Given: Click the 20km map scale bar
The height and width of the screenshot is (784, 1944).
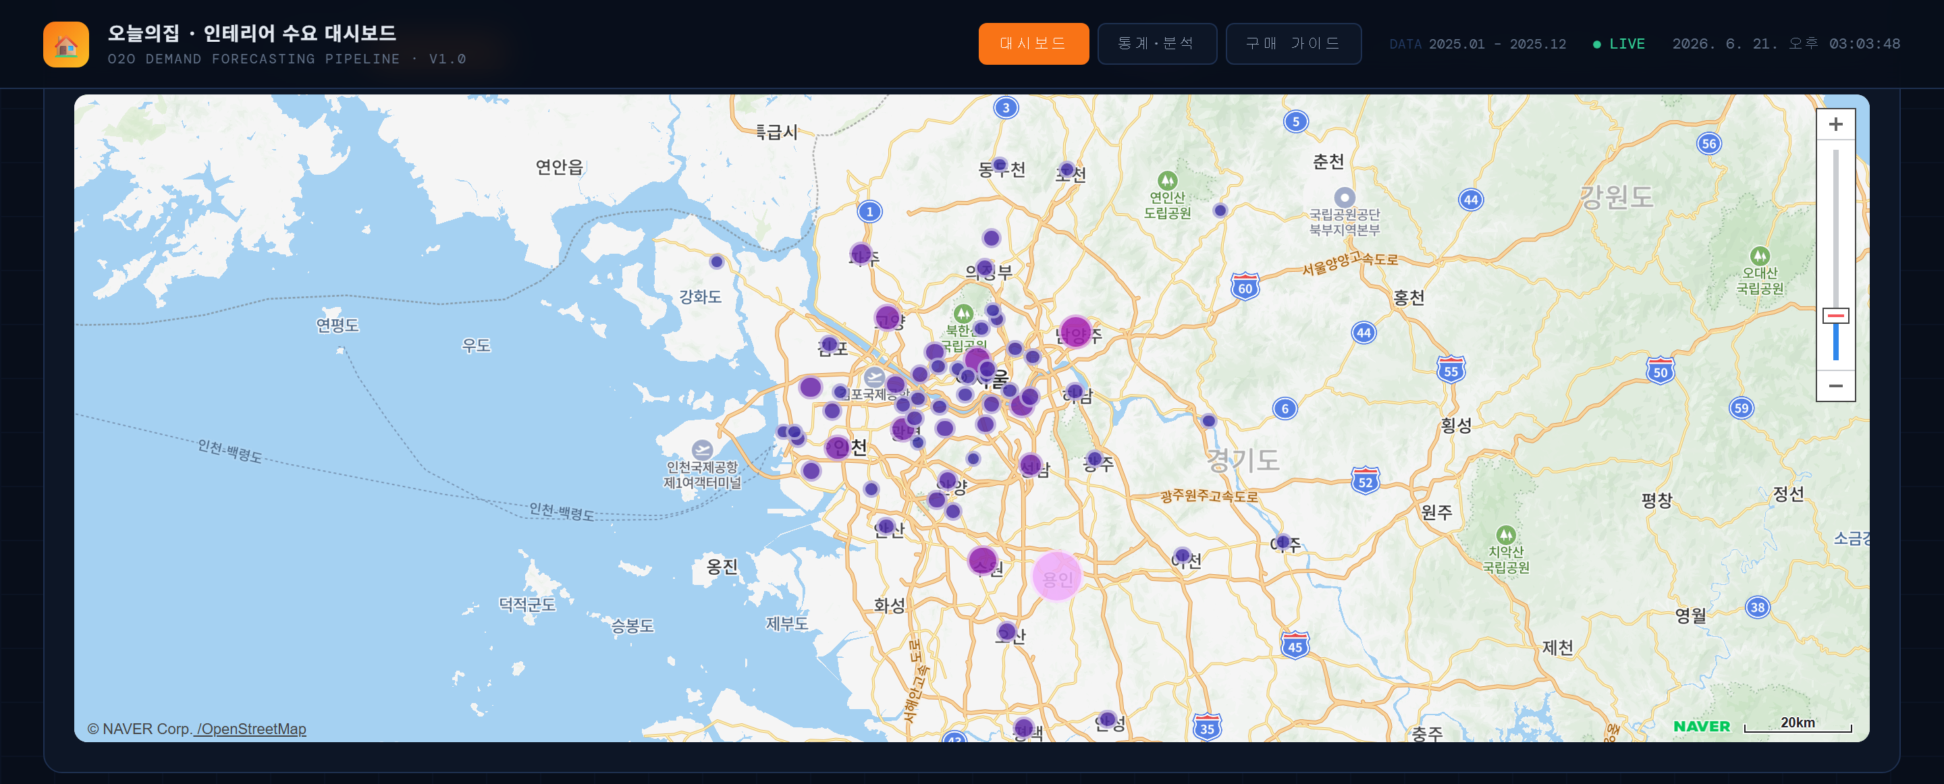Looking at the screenshot, I should (x=1798, y=725).
